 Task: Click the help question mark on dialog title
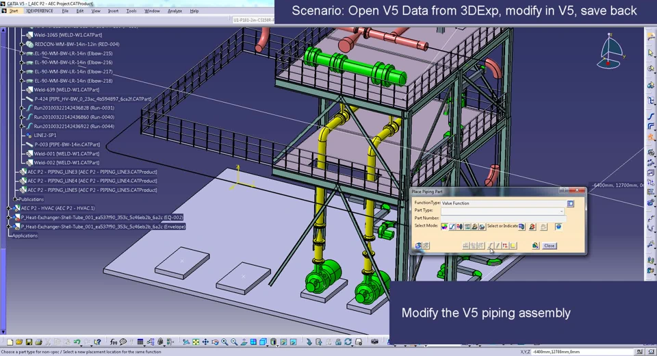click(x=564, y=190)
